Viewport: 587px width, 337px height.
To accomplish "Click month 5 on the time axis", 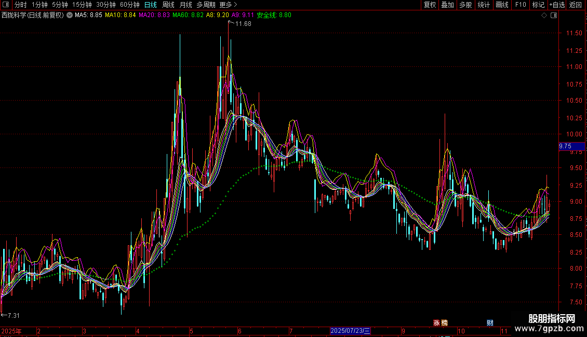I will point(191,331).
